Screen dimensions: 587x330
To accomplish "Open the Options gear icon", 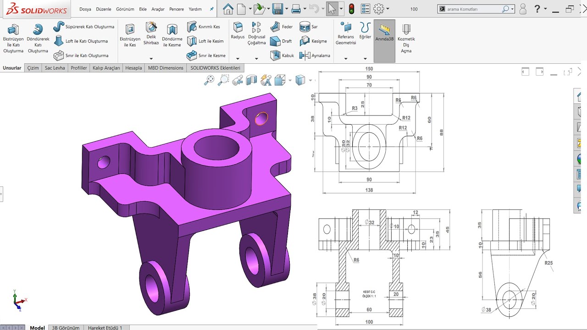I will point(378,9).
